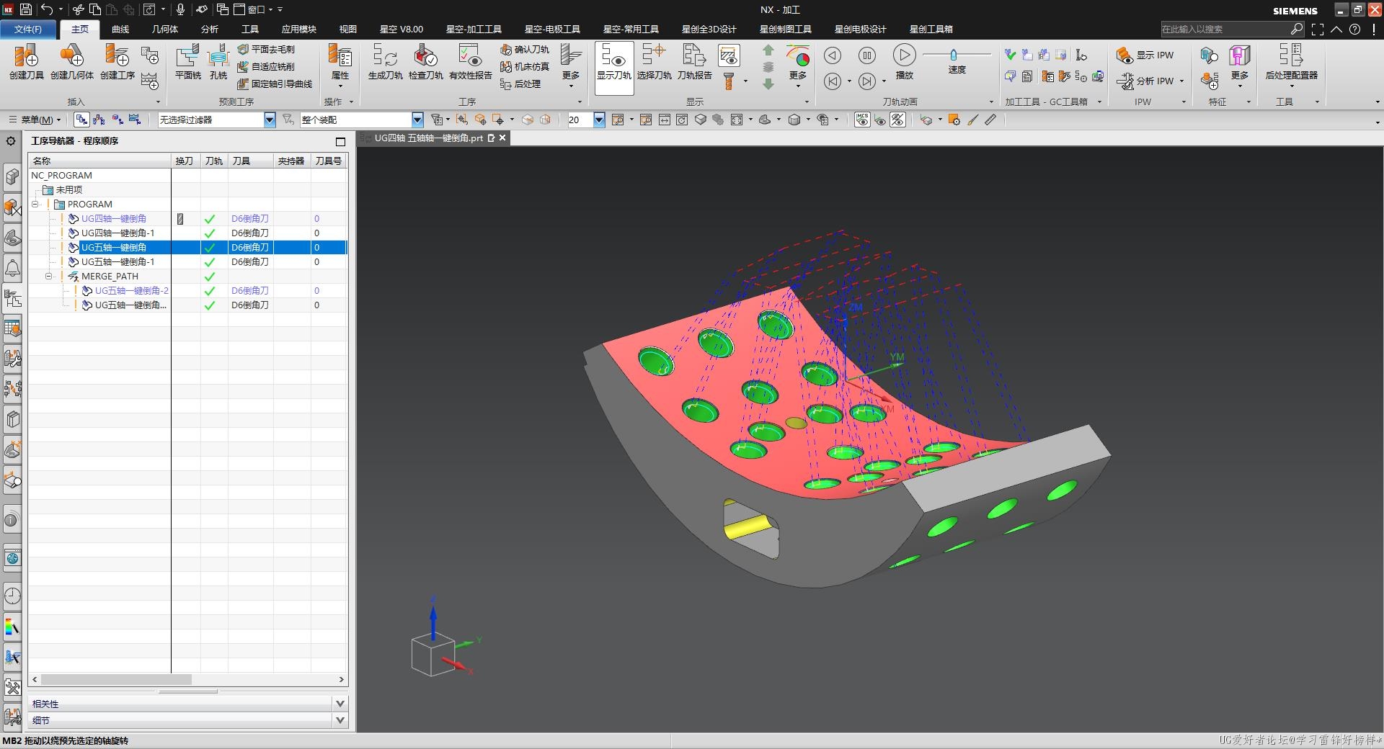Click the 播放 play animation button
Screen dimensions: 1384x749
coord(904,60)
